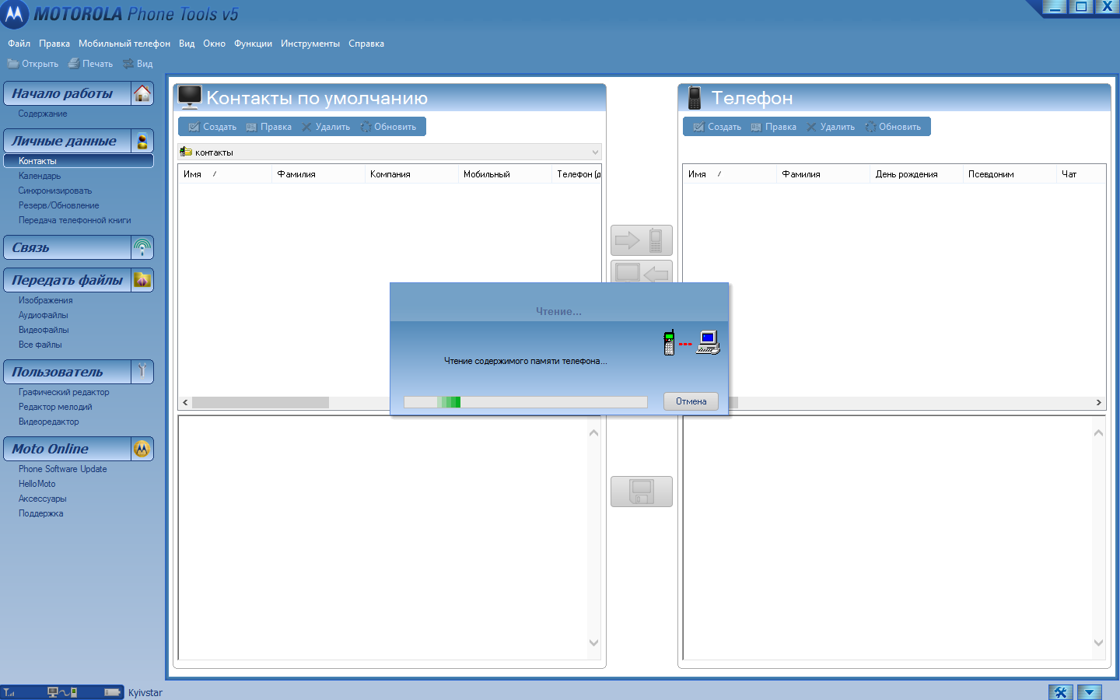1120x700 pixels.
Task: Sort phone list by Псевдоним column
Action: [x=1010, y=174]
